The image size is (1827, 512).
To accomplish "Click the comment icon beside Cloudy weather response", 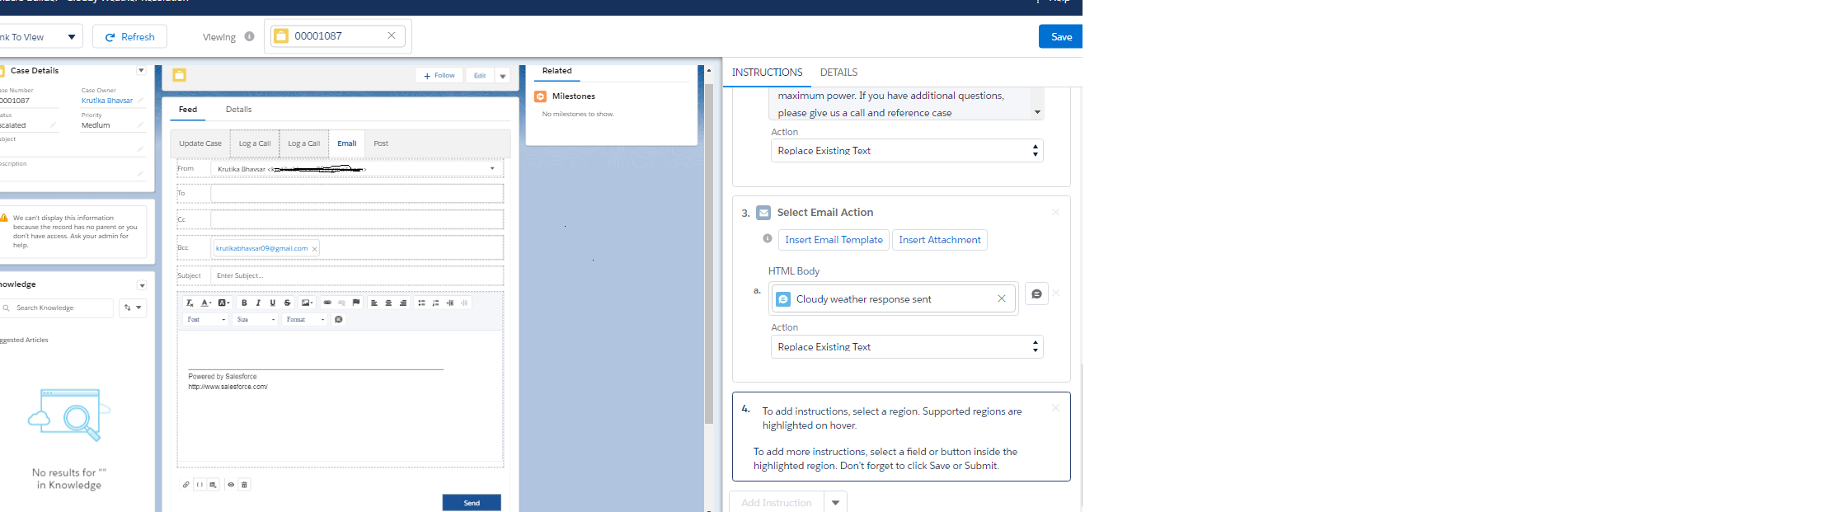I will (1036, 294).
